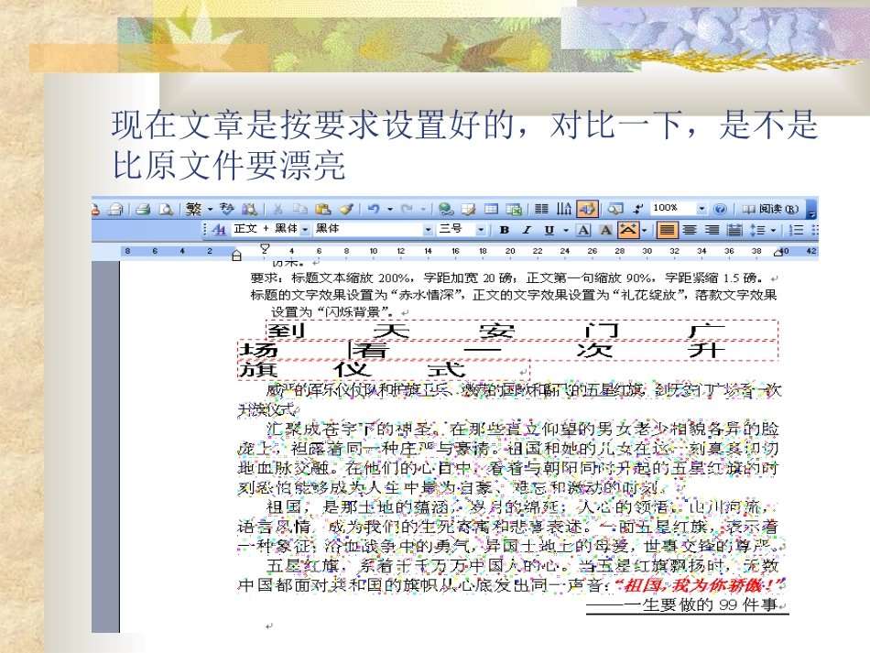Open the Research binoculars icon

[x=249, y=209]
